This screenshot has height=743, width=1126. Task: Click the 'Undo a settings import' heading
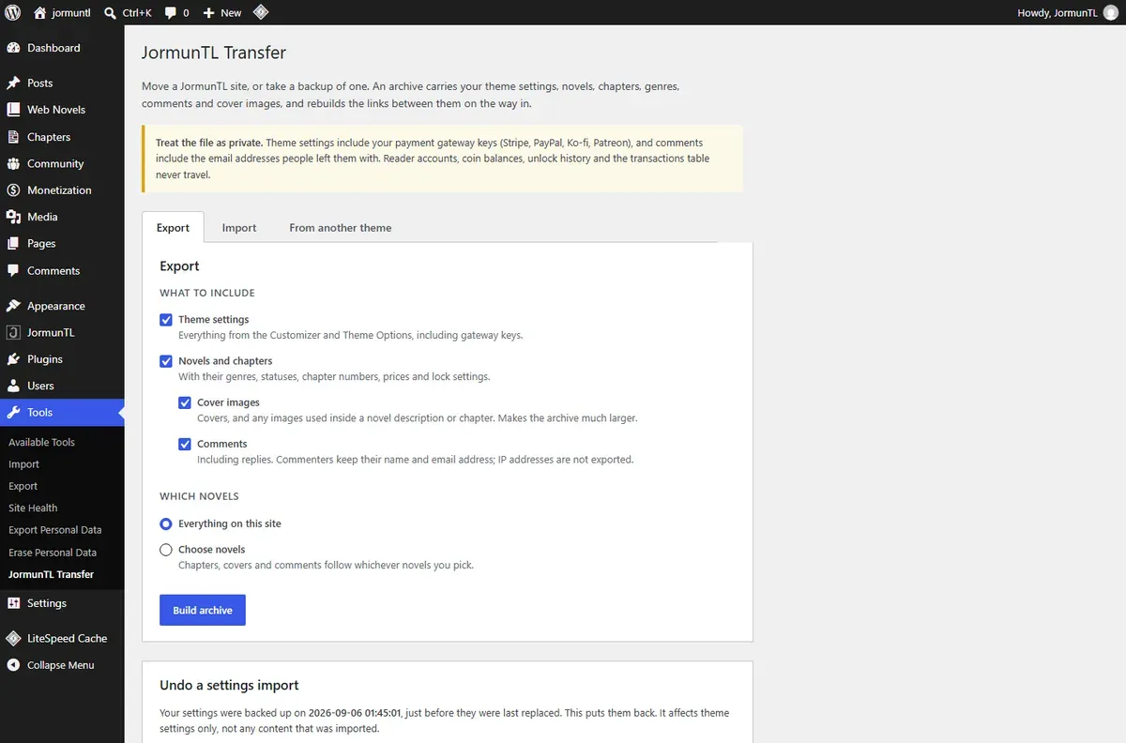point(230,686)
